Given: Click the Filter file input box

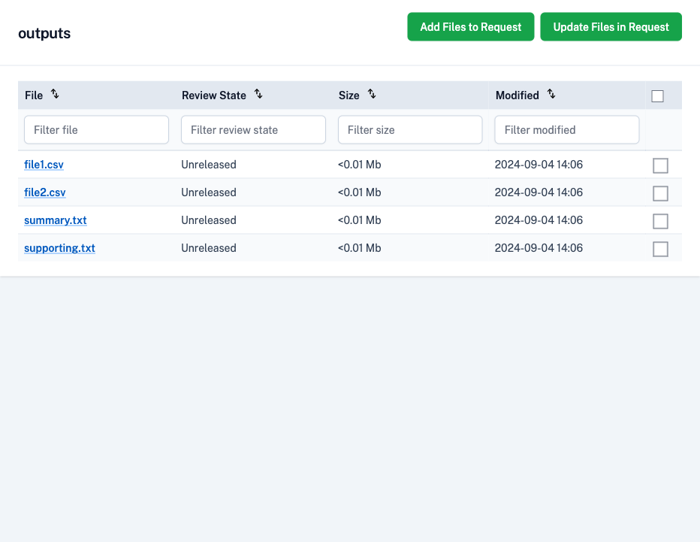Looking at the screenshot, I should pyautogui.click(x=96, y=129).
